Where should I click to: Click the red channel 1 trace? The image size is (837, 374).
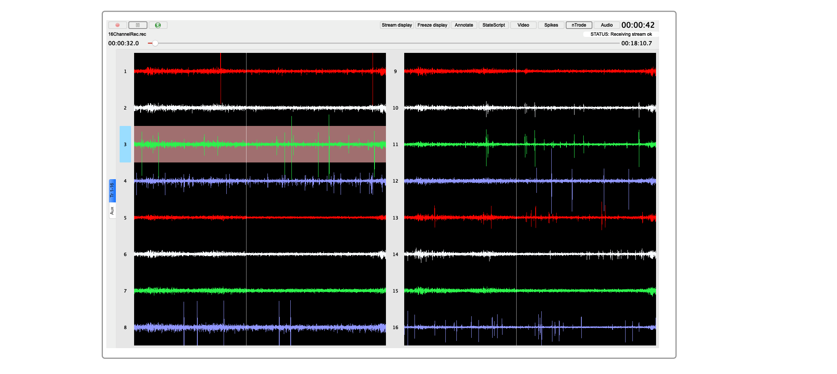point(260,71)
